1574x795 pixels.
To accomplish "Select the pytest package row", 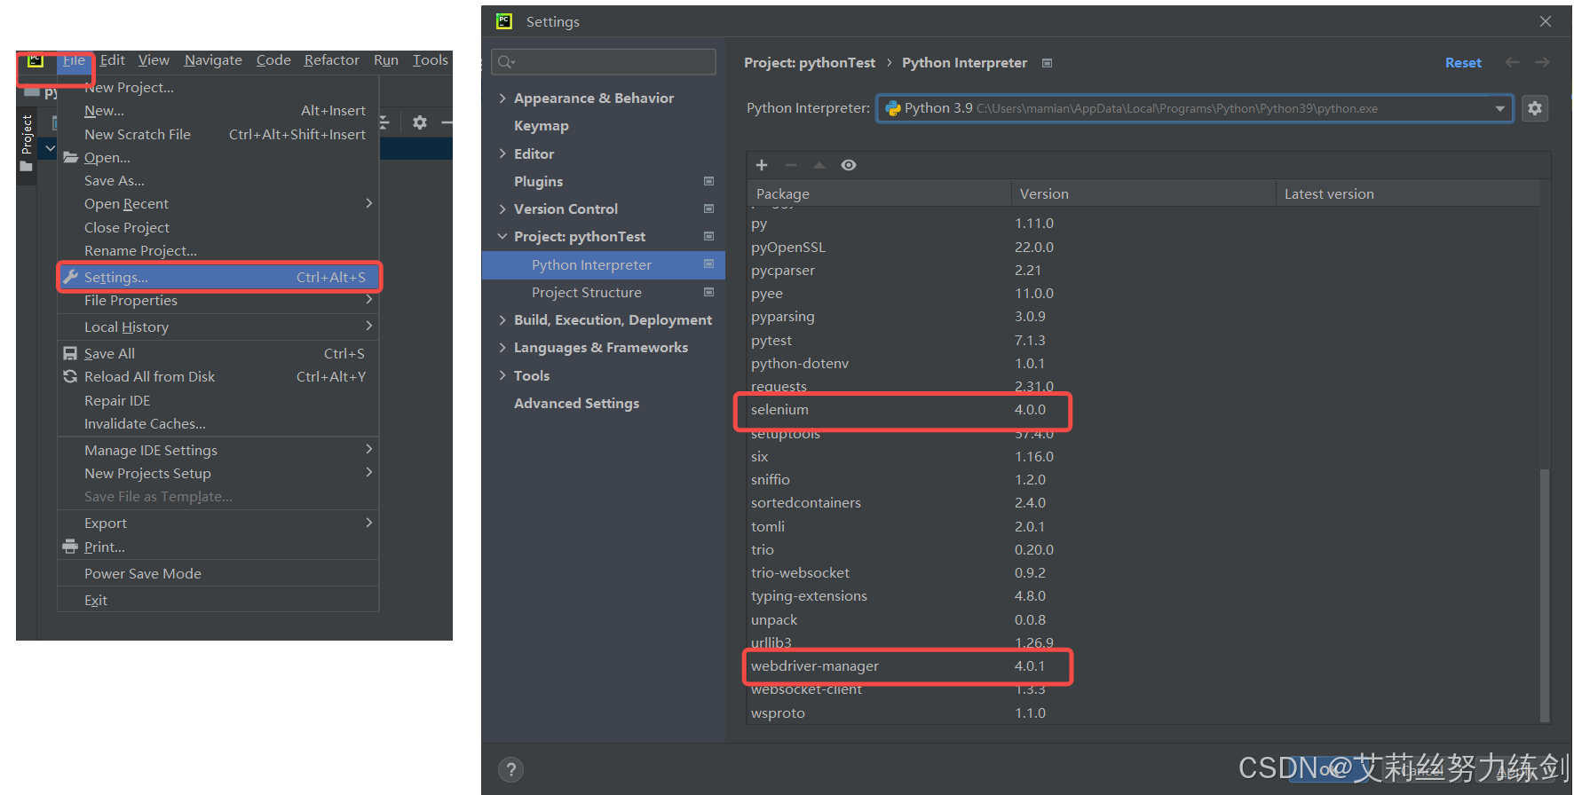I will (x=1143, y=341).
